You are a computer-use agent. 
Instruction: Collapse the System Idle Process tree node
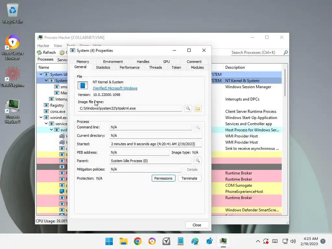[41, 74]
